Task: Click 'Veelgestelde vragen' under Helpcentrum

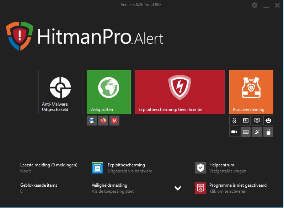Action: click(228, 171)
